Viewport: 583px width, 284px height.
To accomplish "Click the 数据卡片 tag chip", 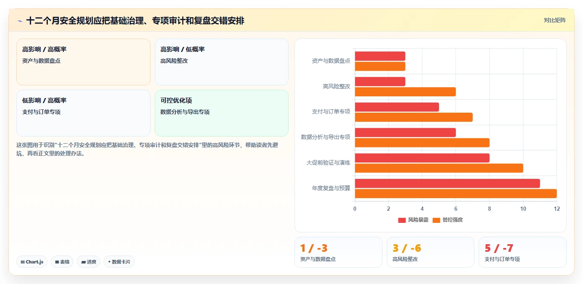I will [119, 262].
